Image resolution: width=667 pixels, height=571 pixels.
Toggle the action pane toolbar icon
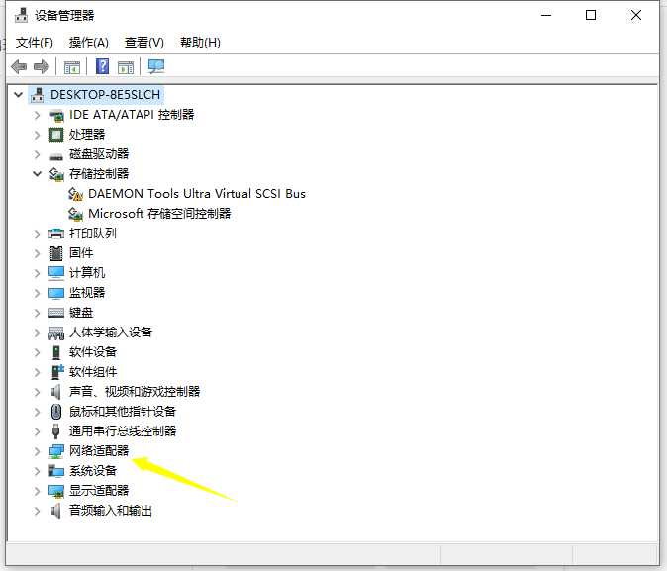pos(126,67)
